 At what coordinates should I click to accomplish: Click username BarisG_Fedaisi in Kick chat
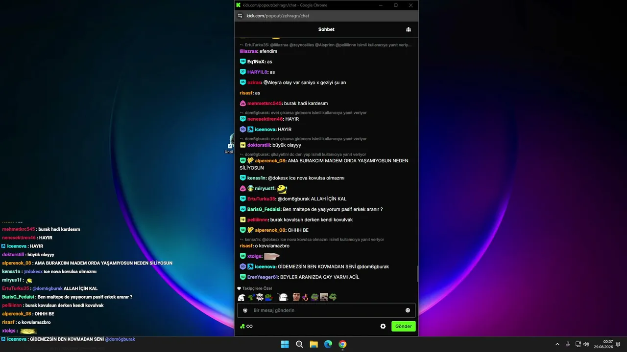264,209
